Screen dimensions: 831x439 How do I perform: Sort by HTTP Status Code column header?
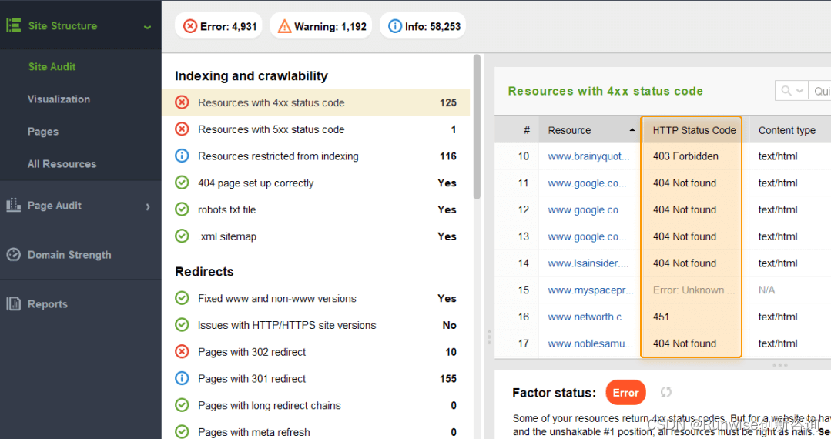point(694,130)
